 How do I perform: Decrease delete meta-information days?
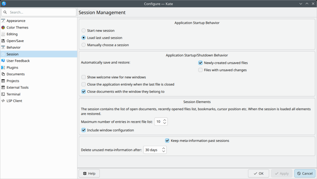tap(164, 151)
